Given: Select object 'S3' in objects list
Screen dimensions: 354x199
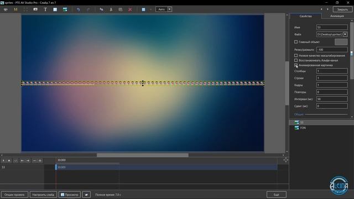Looking at the screenshot, I should pos(321,122).
